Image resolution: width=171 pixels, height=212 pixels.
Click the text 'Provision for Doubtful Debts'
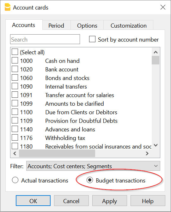[81, 121]
